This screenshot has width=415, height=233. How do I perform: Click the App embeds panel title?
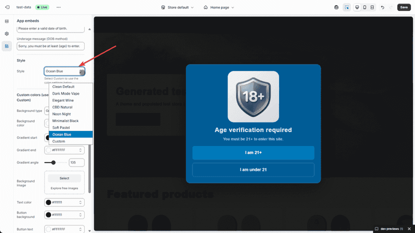pyautogui.click(x=28, y=20)
